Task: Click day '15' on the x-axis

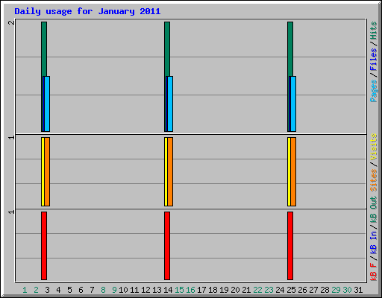Action: [x=179, y=290]
